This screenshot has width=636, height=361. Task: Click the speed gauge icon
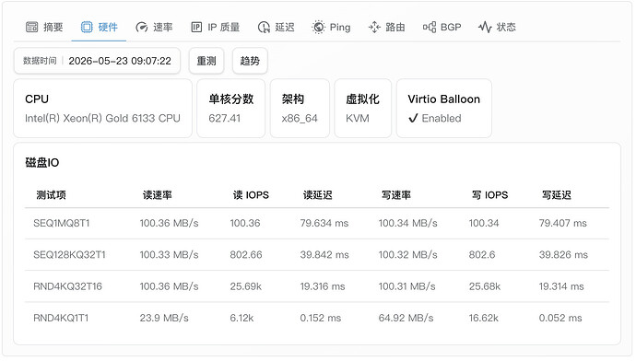142,27
